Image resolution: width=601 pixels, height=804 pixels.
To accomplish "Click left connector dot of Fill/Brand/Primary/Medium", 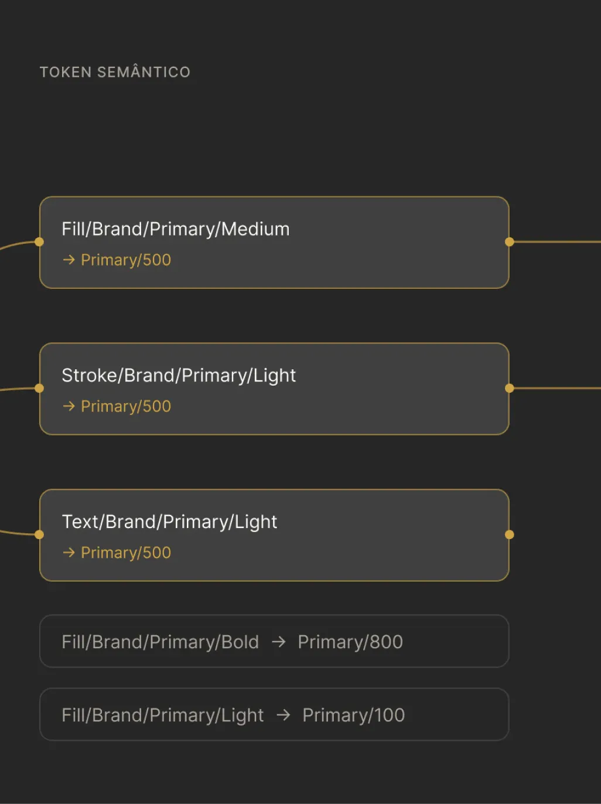I will [x=39, y=241].
